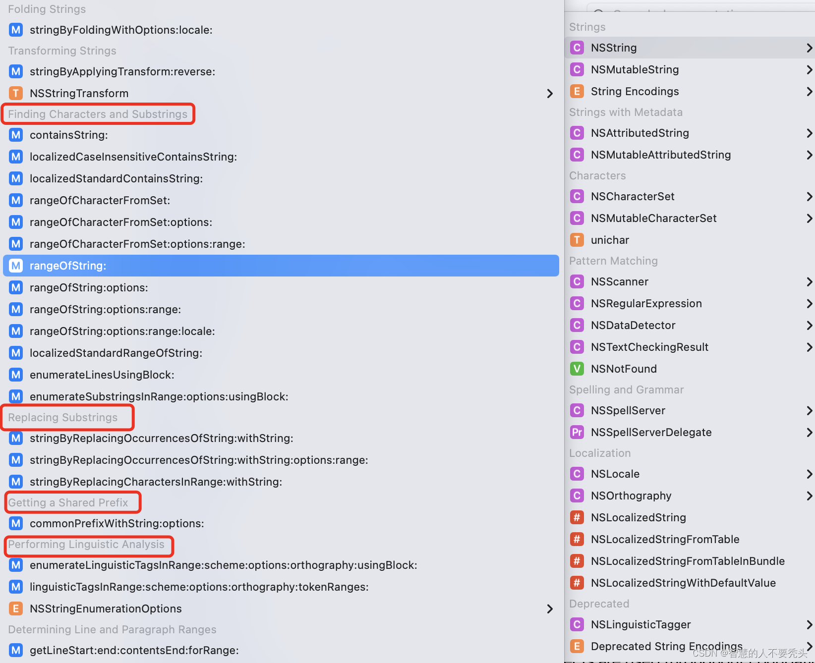
Task: Click the T typedef icon beside unichar
Action: (x=577, y=240)
